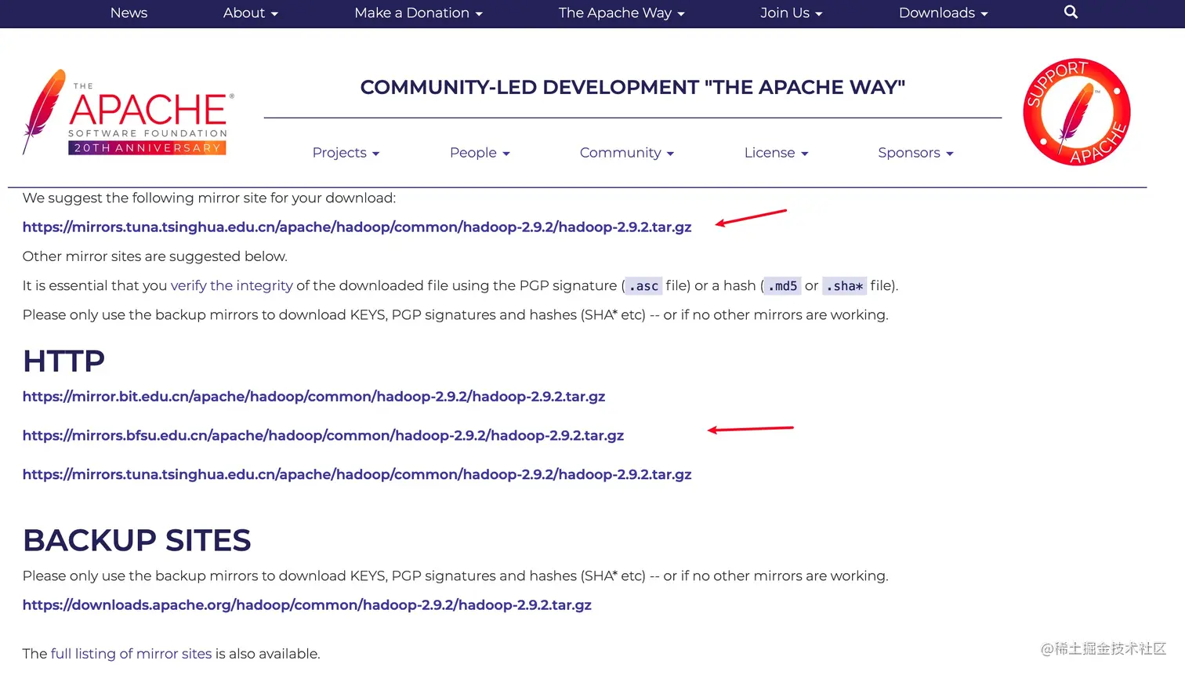Viewport: 1185px width, 675px height.
Task: Open the Sponsors dropdown
Action: coord(915,153)
